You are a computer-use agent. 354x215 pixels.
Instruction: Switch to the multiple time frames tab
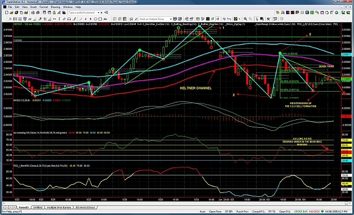(59, 207)
